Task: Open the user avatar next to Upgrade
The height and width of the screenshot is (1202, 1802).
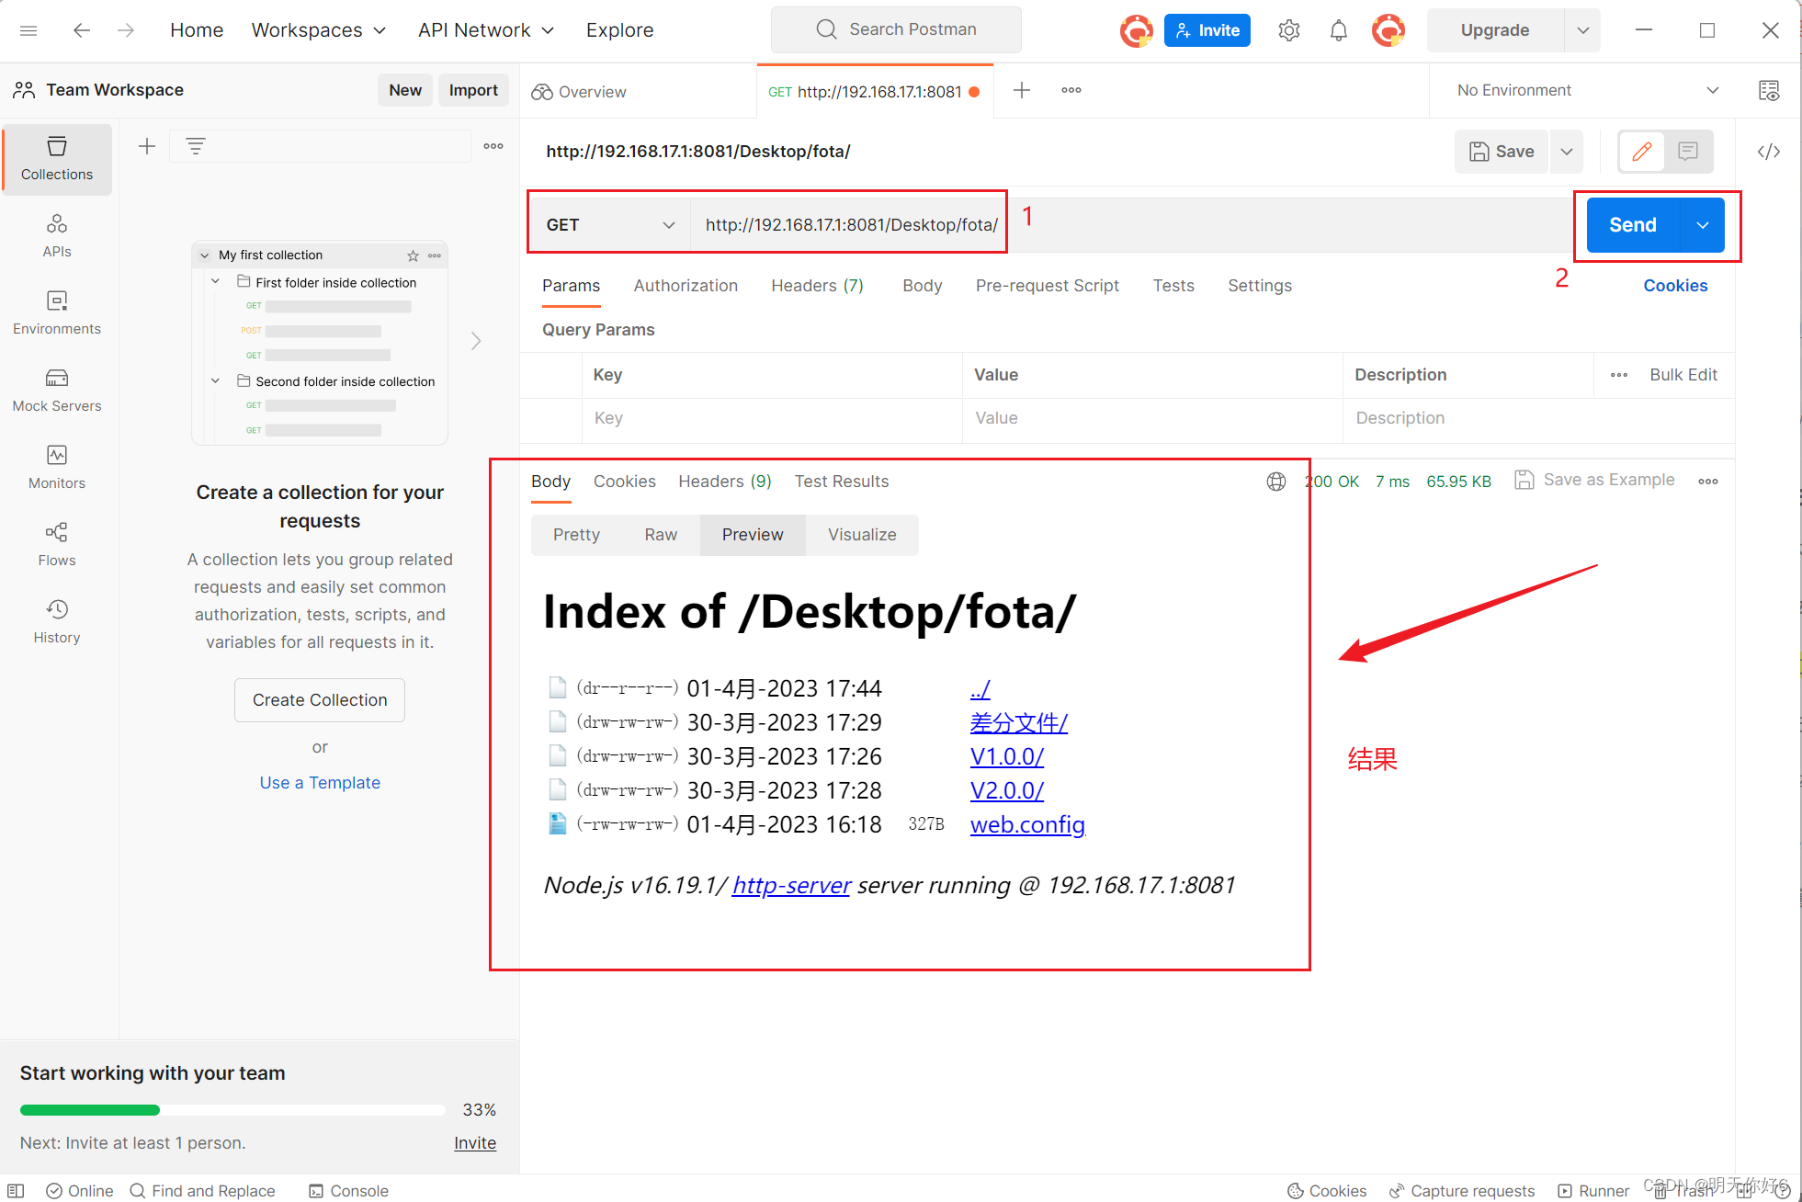Action: (x=1388, y=30)
